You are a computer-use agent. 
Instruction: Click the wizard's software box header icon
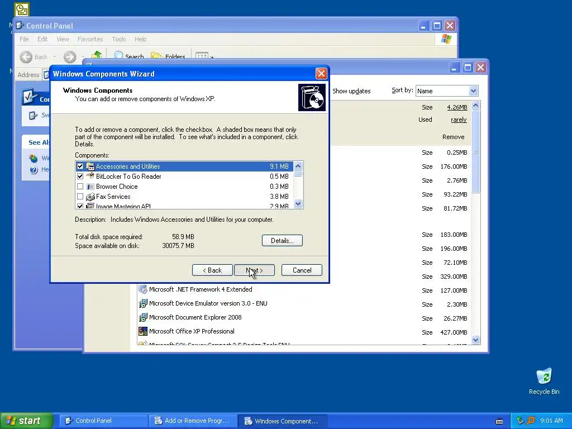click(x=312, y=97)
